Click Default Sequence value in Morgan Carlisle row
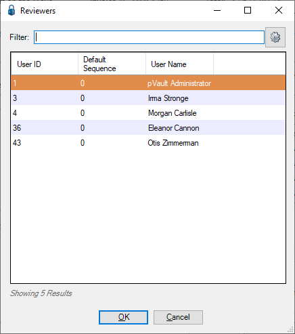 pyautogui.click(x=83, y=113)
